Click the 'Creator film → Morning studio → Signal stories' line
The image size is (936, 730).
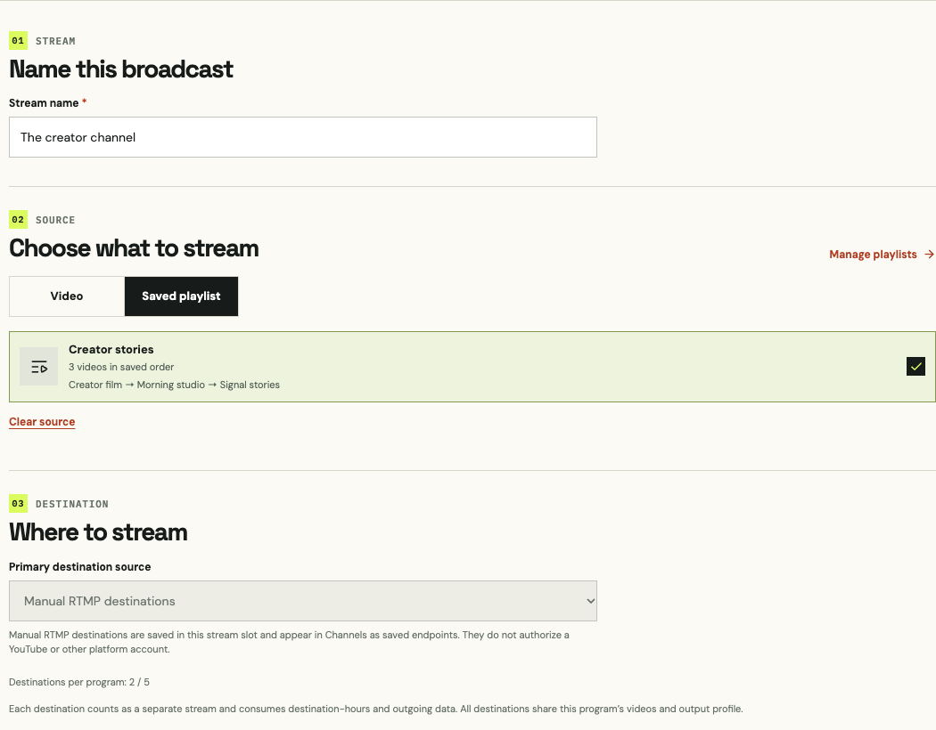click(175, 385)
